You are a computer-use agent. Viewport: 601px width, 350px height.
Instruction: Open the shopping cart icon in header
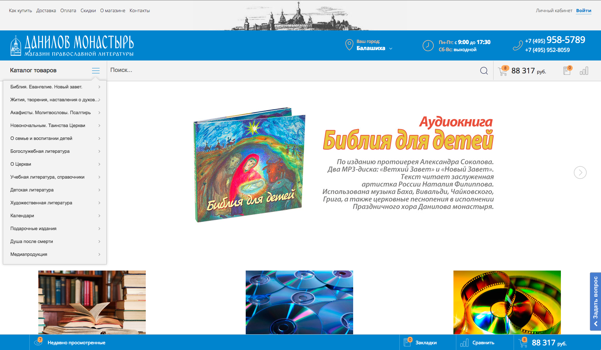point(503,71)
